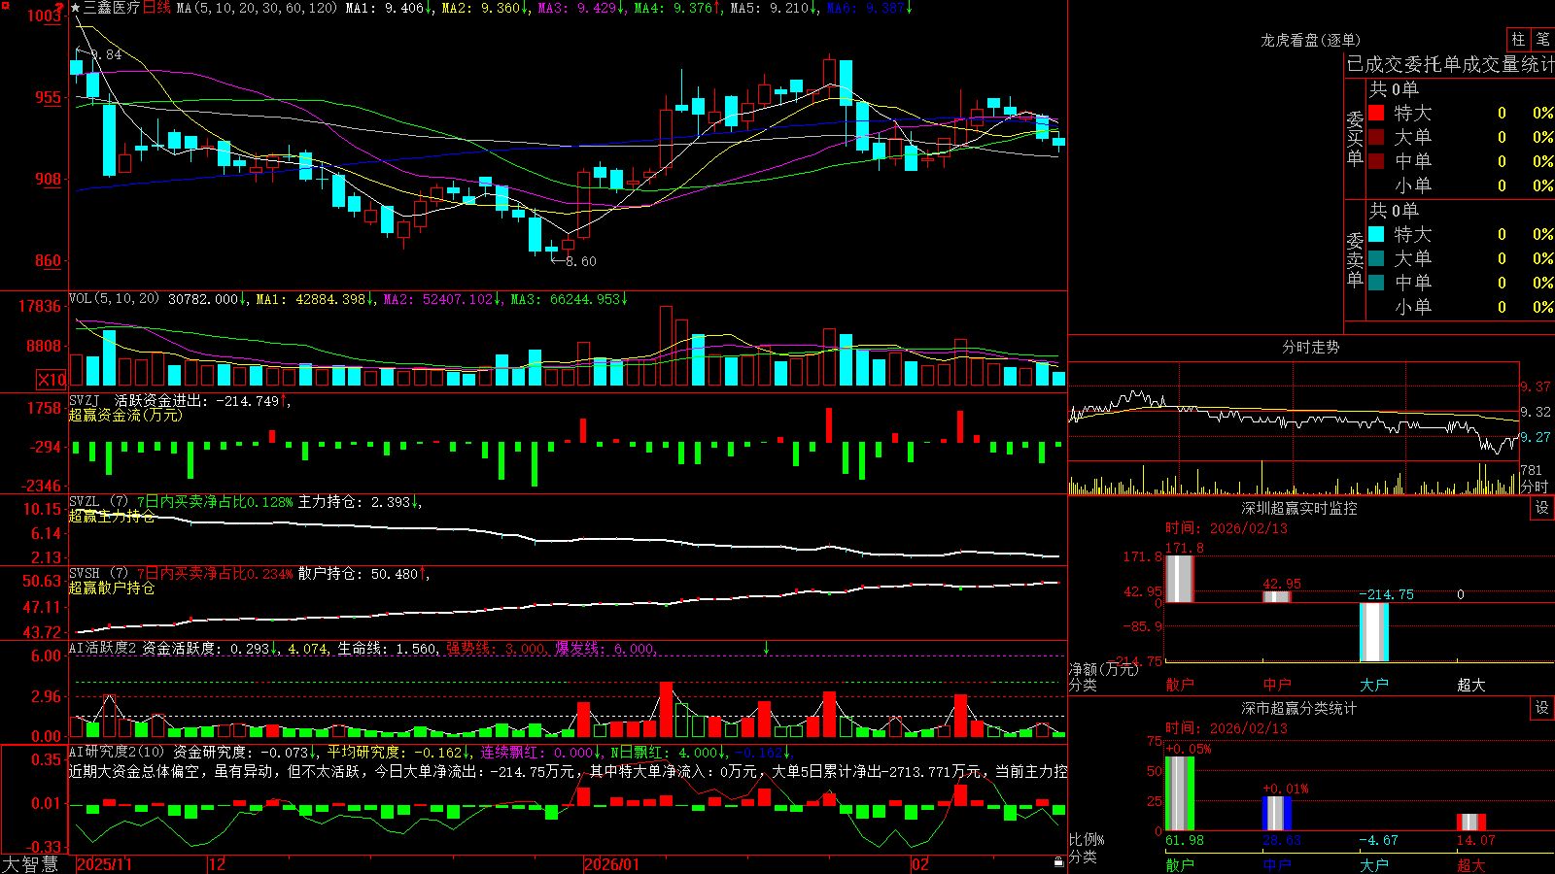Click the SVZJ indicator name

point(85,400)
